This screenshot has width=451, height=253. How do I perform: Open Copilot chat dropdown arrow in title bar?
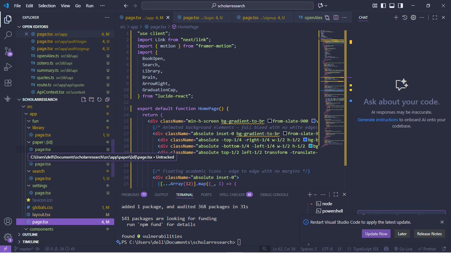(326, 6)
